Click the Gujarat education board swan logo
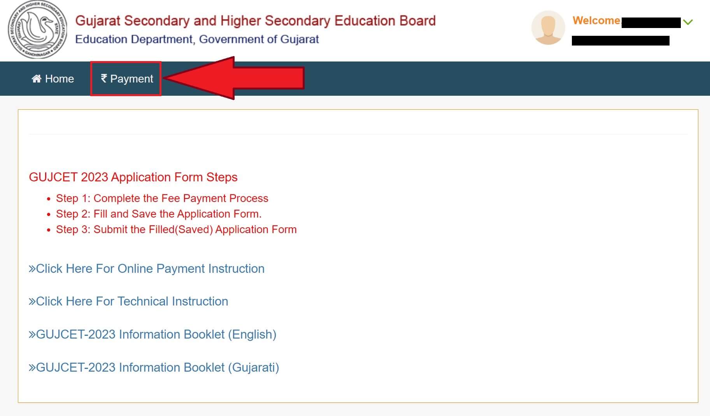The height and width of the screenshot is (416, 710). coord(37,30)
